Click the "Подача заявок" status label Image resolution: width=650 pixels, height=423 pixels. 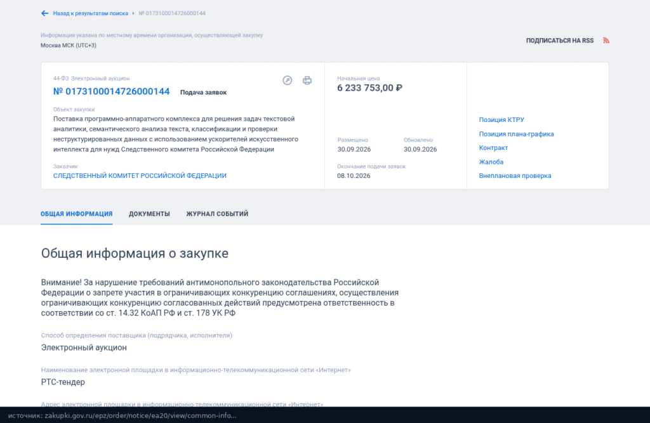[x=203, y=92]
